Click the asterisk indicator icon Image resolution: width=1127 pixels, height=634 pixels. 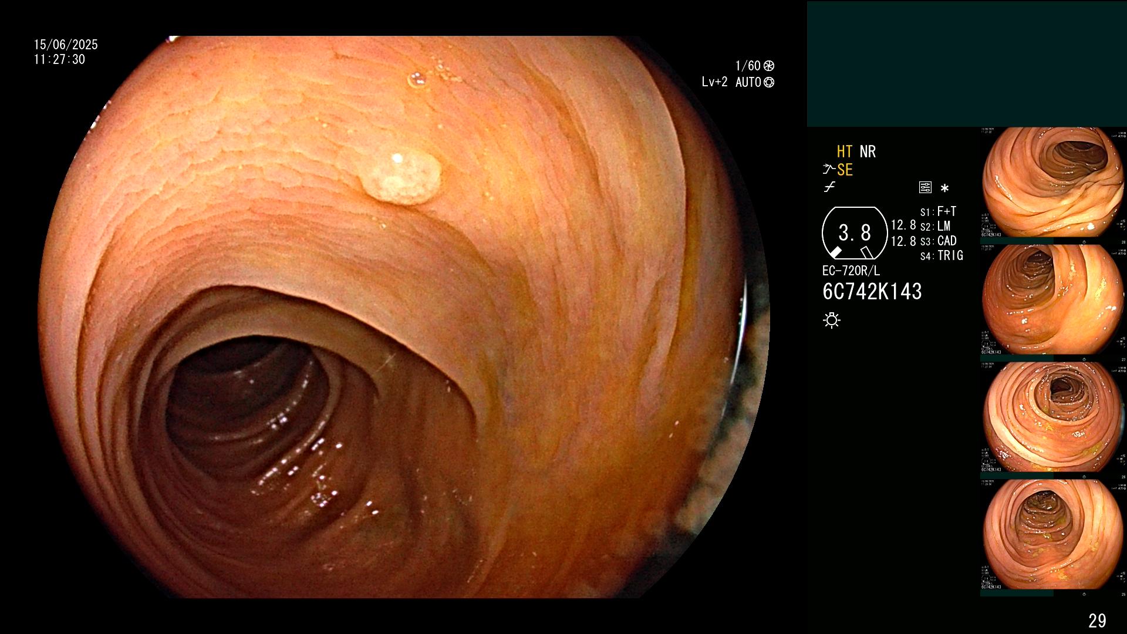[x=944, y=188]
